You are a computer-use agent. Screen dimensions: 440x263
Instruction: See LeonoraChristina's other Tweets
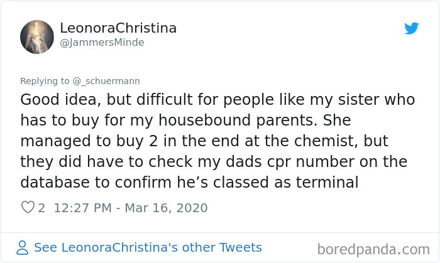click(148, 247)
